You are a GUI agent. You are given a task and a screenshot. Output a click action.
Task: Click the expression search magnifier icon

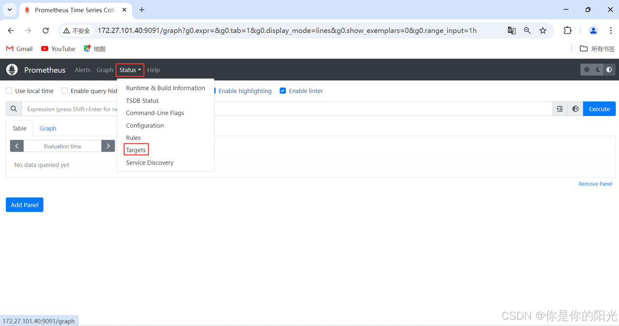14,109
